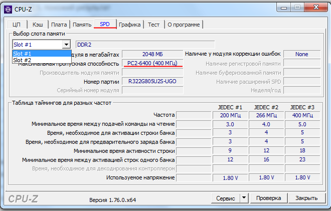Click the 200 МГц frequency cell
331x211 pixels.
tap(230, 115)
